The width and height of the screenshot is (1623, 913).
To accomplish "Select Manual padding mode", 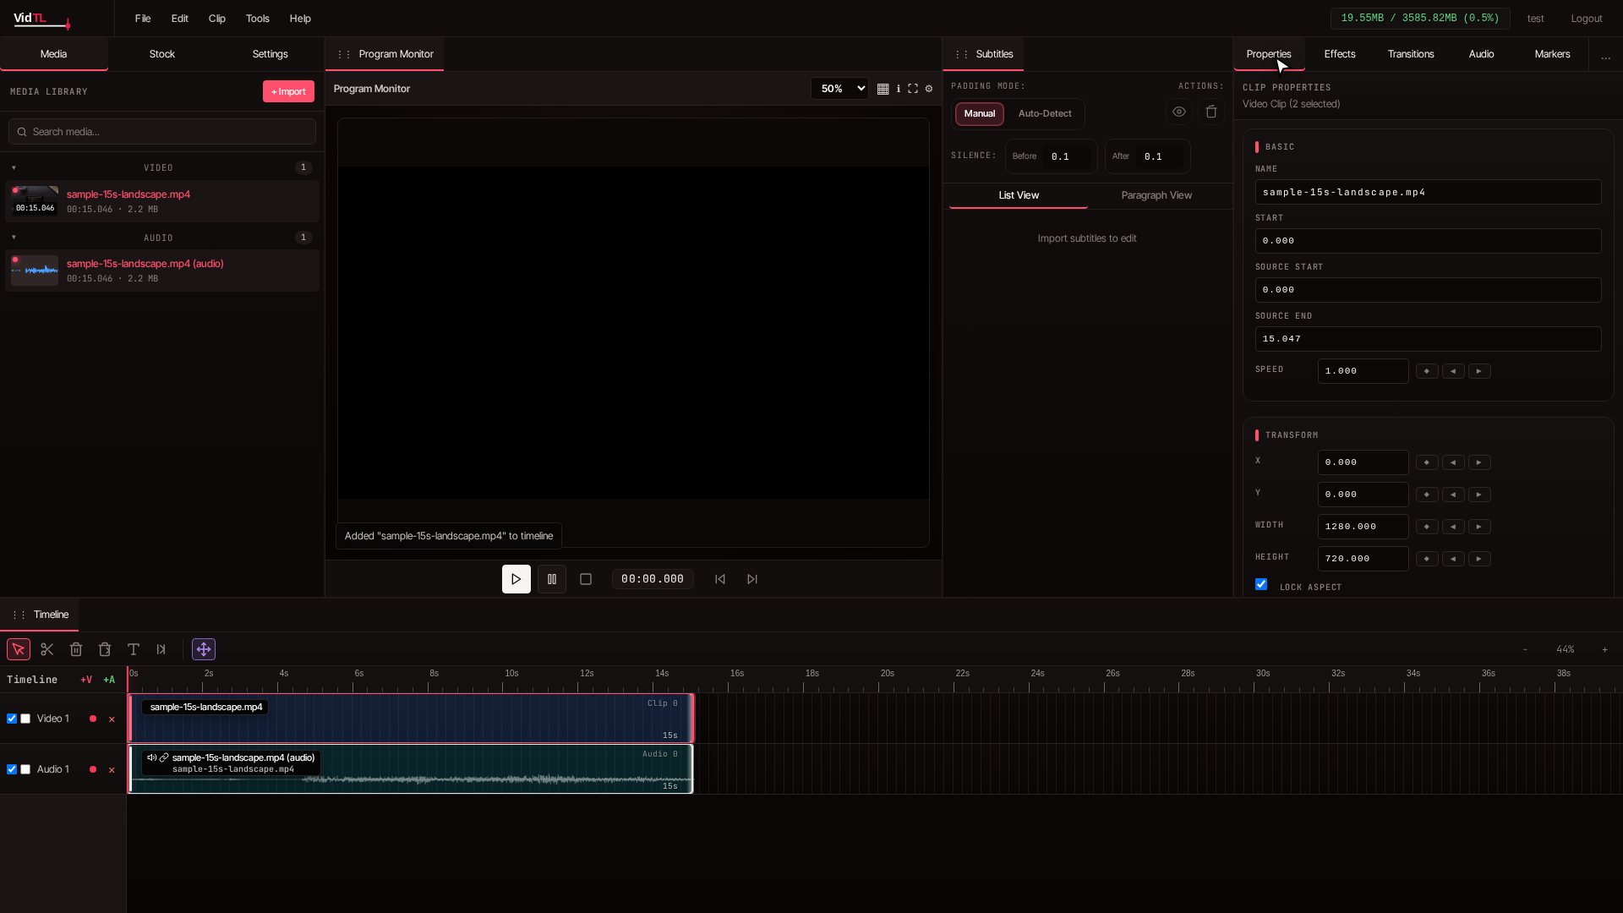I will [980, 113].
